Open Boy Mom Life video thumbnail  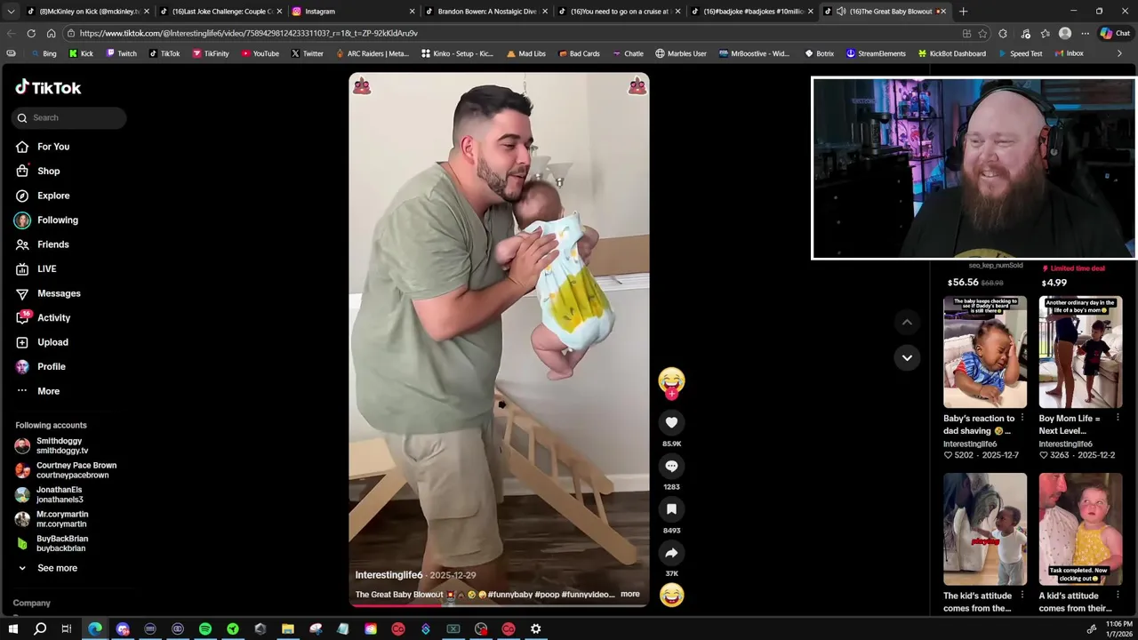pyautogui.click(x=1080, y=352)
